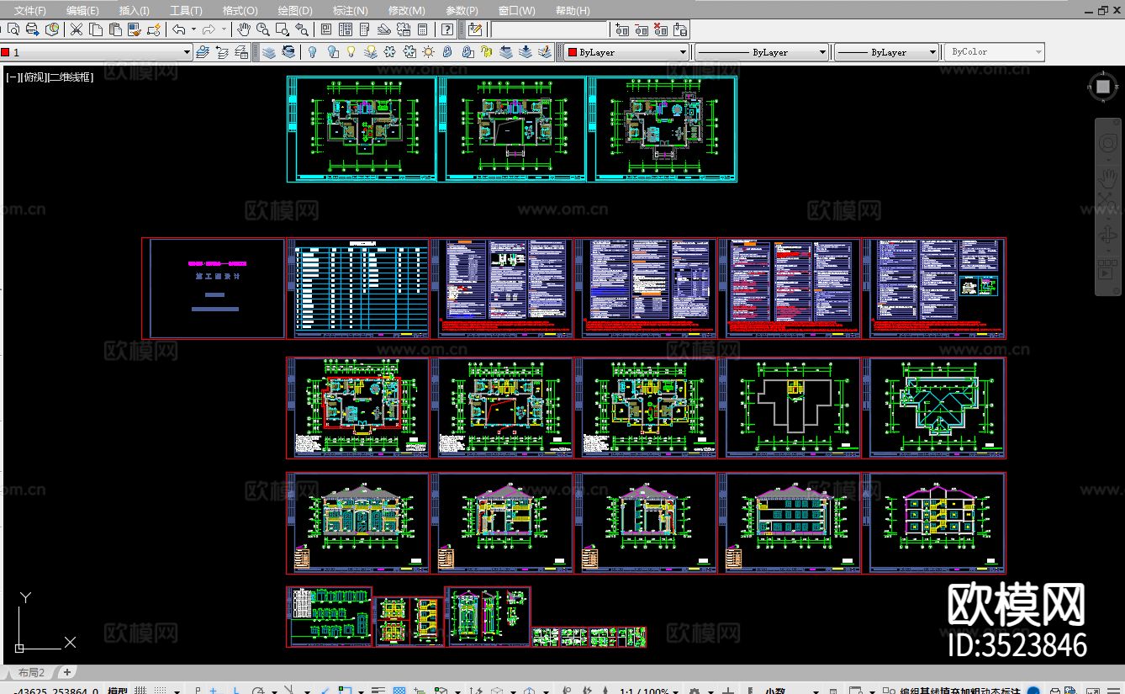Click the red color swatch in layer dropdown

click(5, 52)
